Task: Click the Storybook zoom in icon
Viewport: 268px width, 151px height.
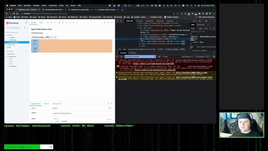Action: tap(48, 23)
